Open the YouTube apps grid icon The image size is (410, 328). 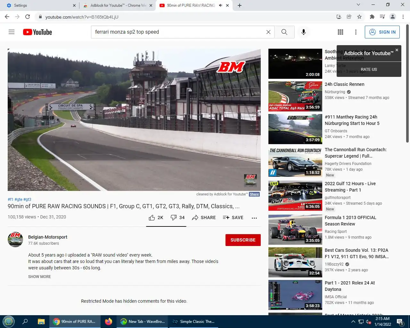pos(340,32)
